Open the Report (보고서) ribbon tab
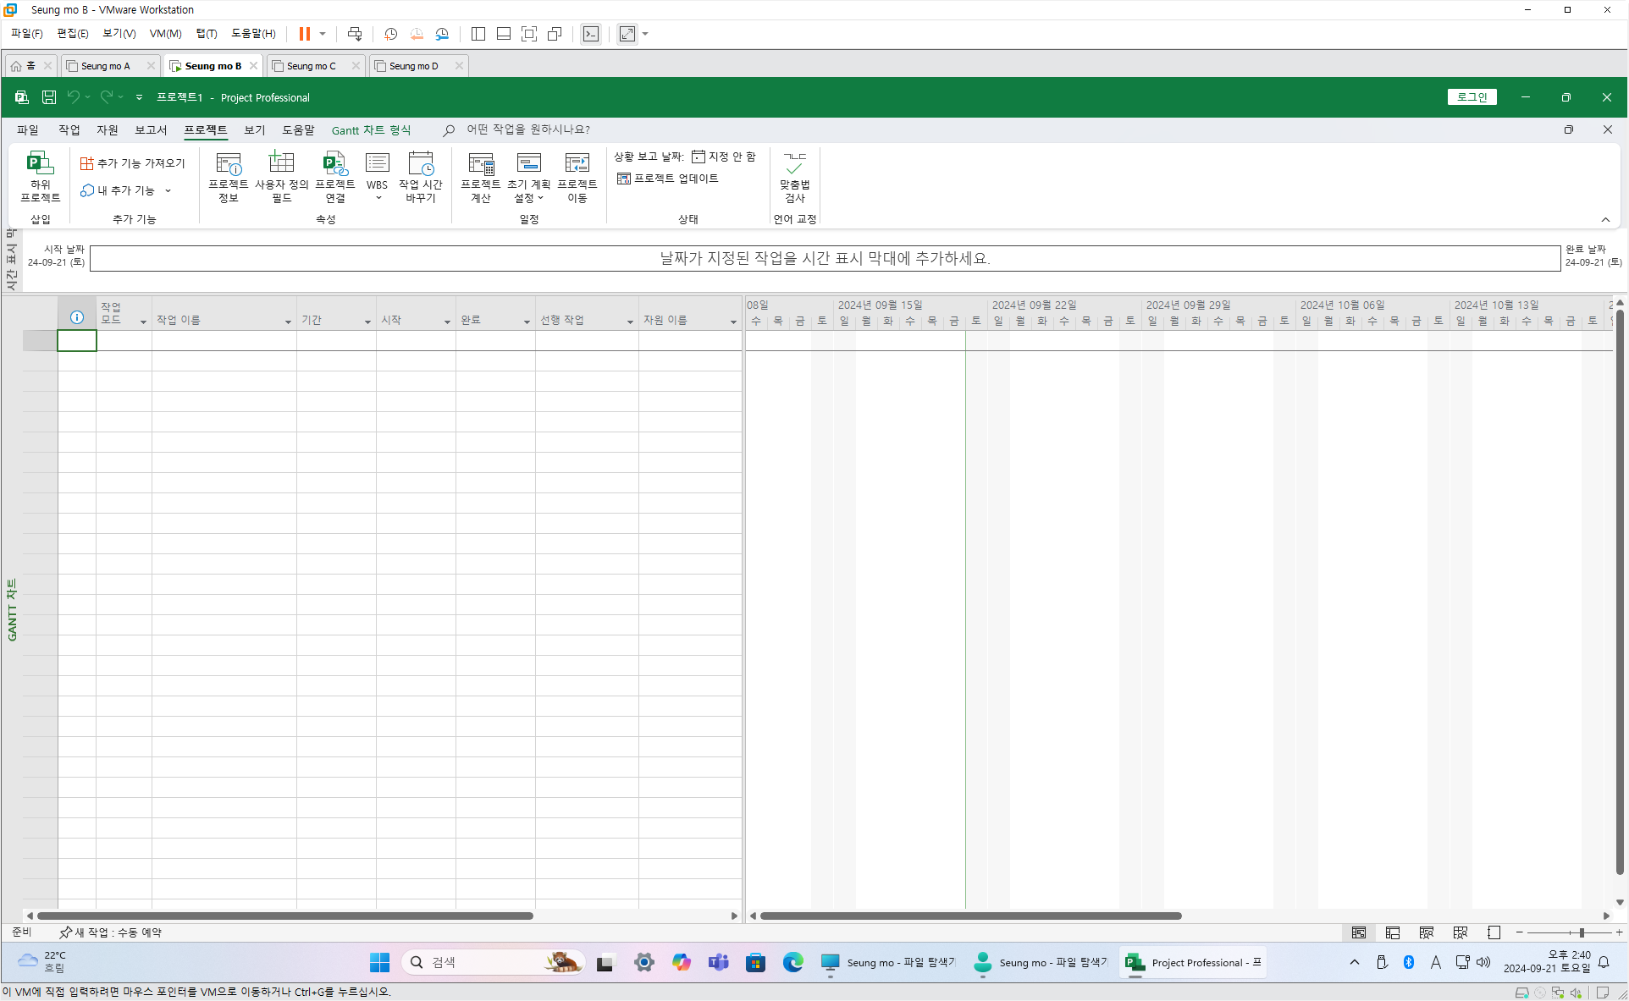The image size is (1629, 1001). pyautogui.click(x=151, y=129)
